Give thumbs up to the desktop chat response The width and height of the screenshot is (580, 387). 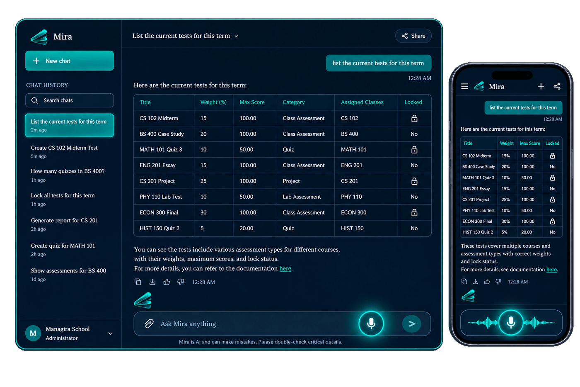(167, 282)
